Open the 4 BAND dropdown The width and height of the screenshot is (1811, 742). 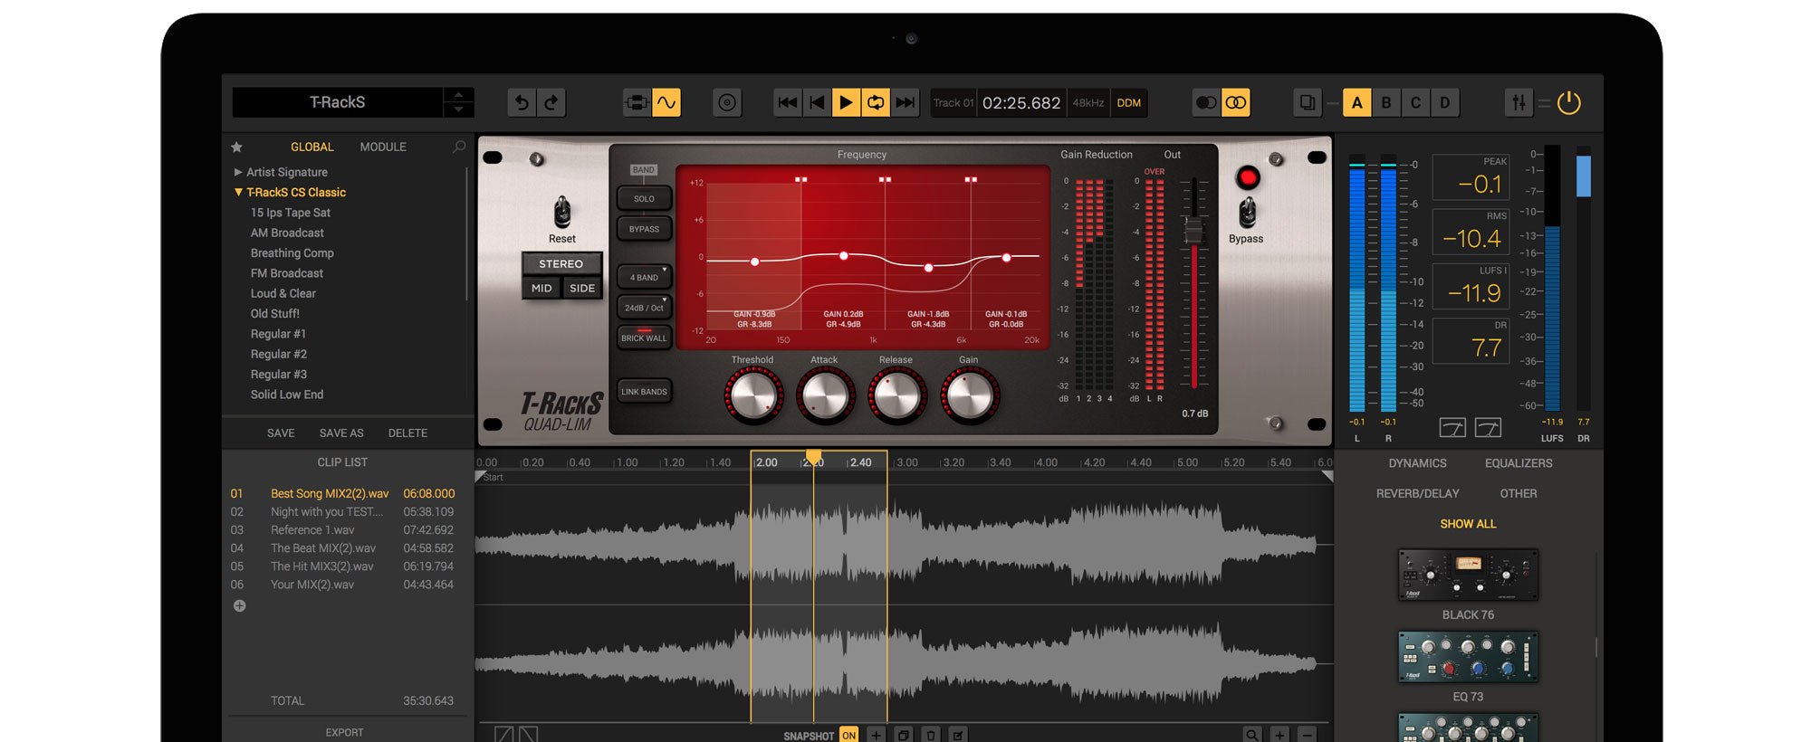(x=644, y=277)
